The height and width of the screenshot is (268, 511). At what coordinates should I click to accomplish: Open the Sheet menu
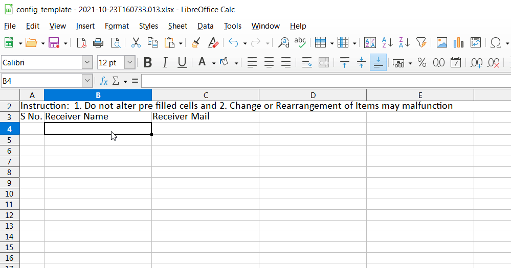(177, 26)
